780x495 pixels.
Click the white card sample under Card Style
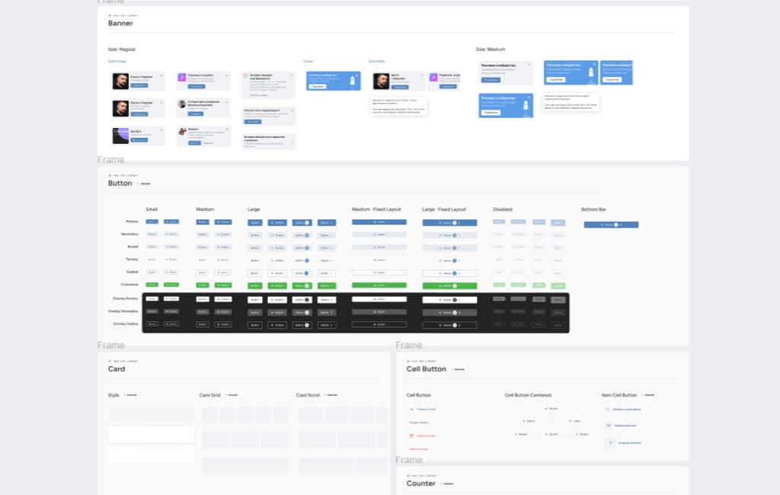[151, 434]
